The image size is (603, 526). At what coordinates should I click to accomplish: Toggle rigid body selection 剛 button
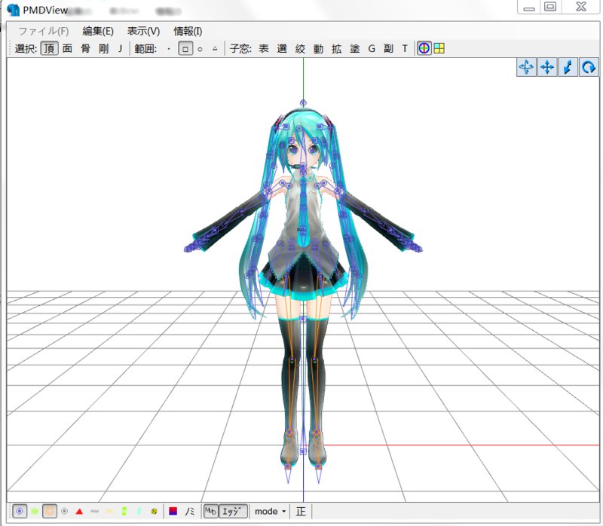tap(103, 49)
